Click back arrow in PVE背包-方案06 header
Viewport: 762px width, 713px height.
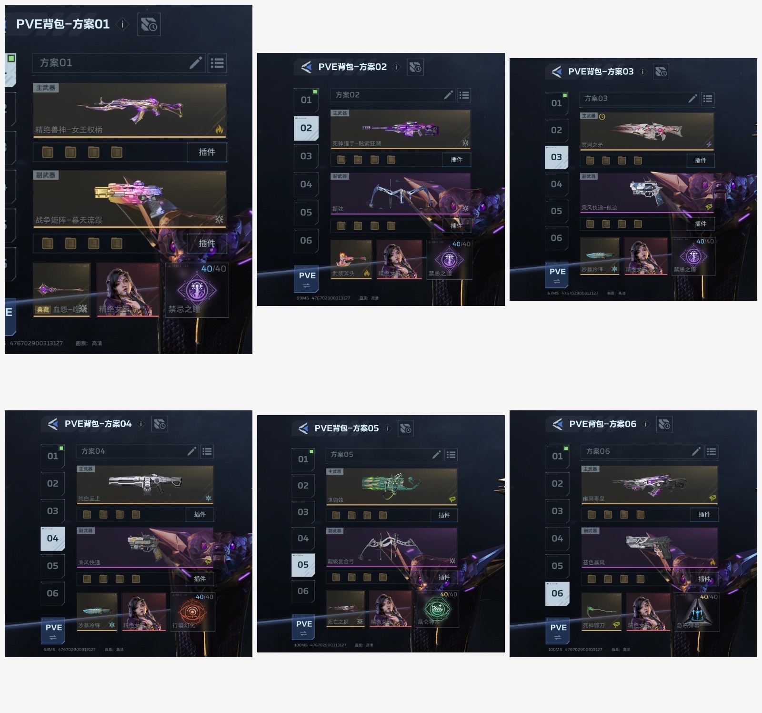(557, 424)
